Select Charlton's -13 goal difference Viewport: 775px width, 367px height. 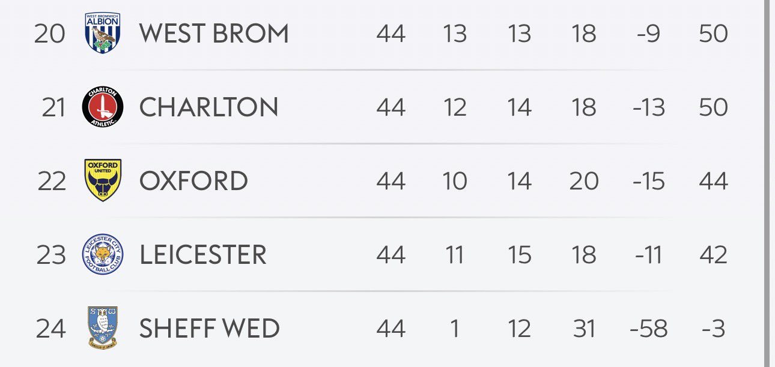(x=648, y=107)
